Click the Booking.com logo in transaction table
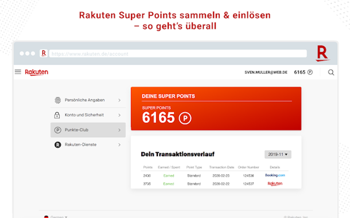Screen dimensions: 350x218 275,175
